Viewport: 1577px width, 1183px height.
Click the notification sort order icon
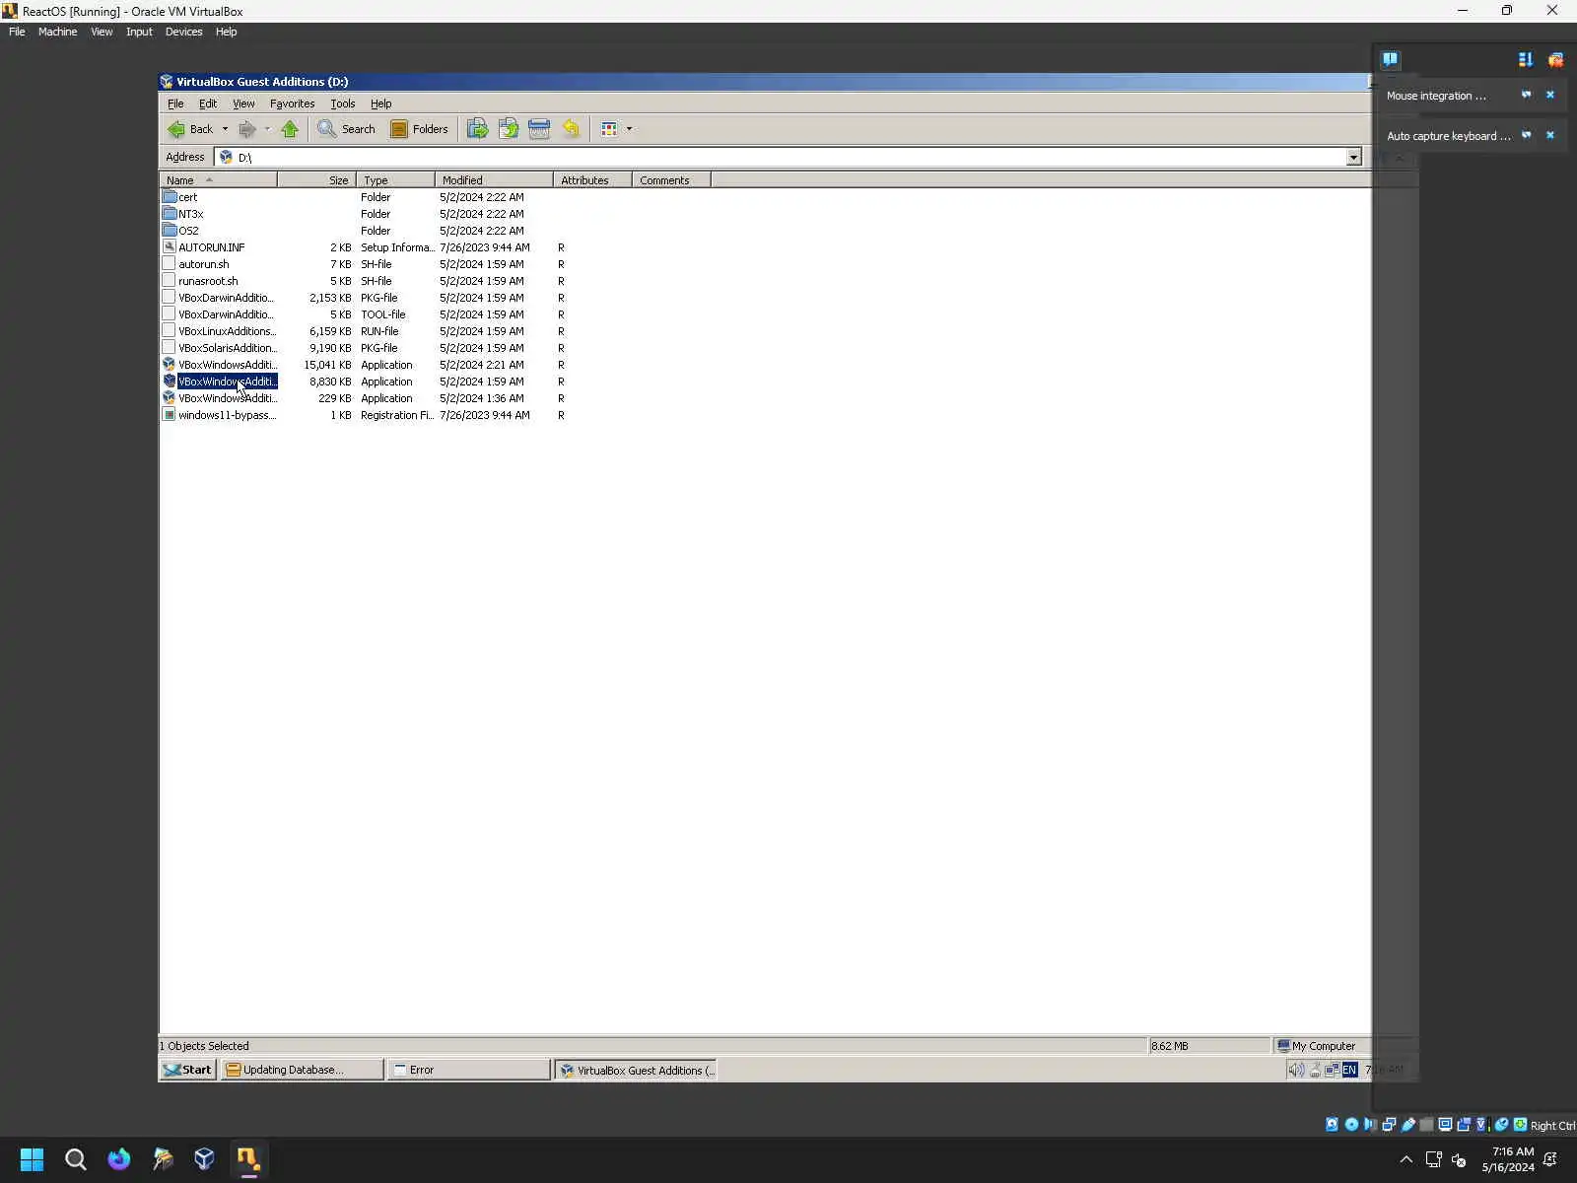point(1526,60)
